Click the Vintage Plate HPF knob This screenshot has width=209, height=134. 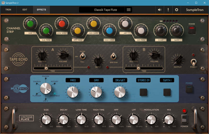(116, 120)
